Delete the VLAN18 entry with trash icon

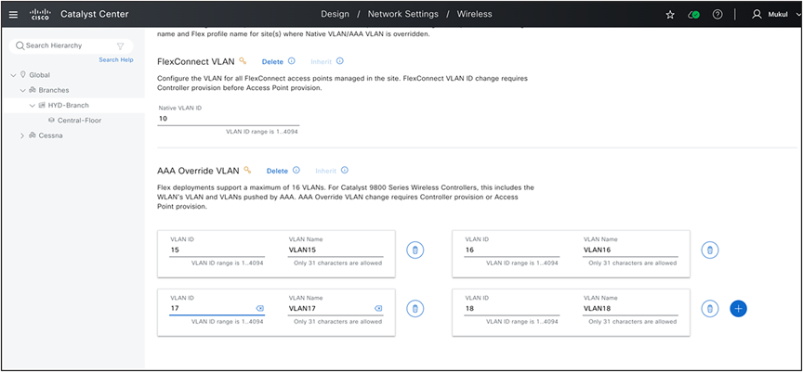coord(710,309)
